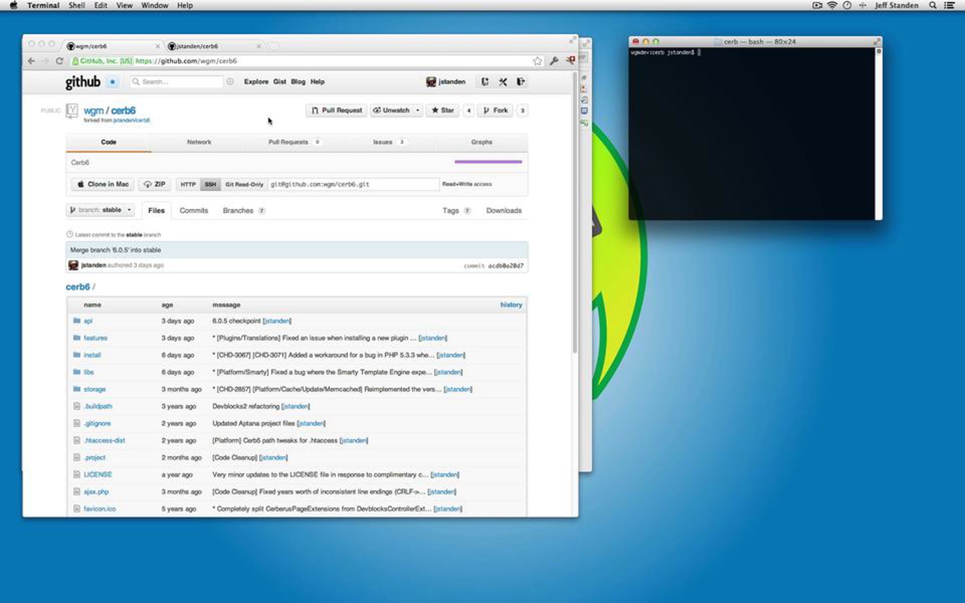The height and width of the screenshot is (603, 965).
Task: Open GitHub notifications indicator icon
Action: coord(113,82)
